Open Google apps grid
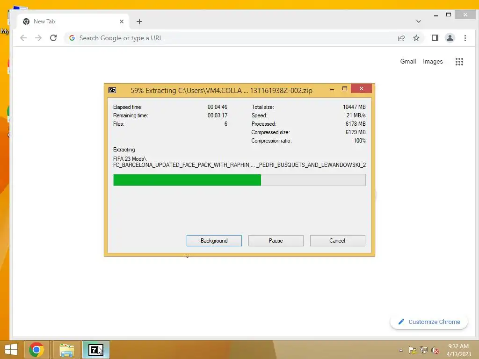Screen dimensions: 479x359 (x=459, y=62)
